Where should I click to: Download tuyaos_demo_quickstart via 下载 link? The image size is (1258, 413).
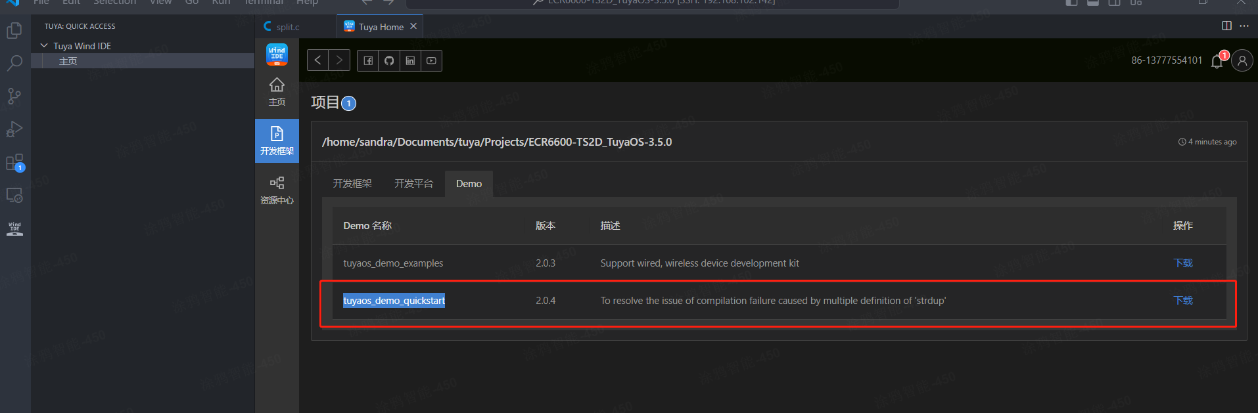pos(1183,300)
